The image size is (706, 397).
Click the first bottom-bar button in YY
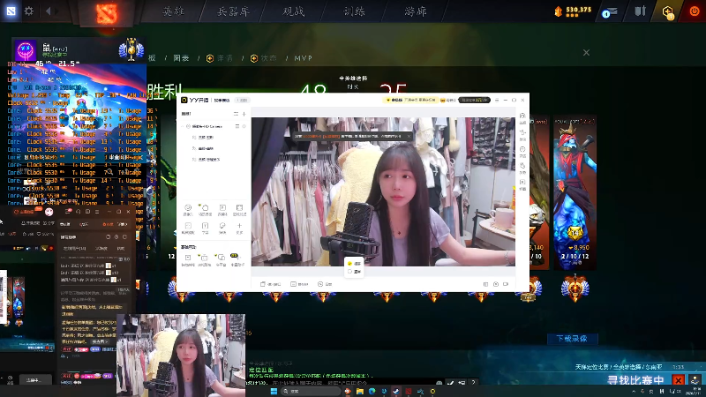[x=271, y=284]
